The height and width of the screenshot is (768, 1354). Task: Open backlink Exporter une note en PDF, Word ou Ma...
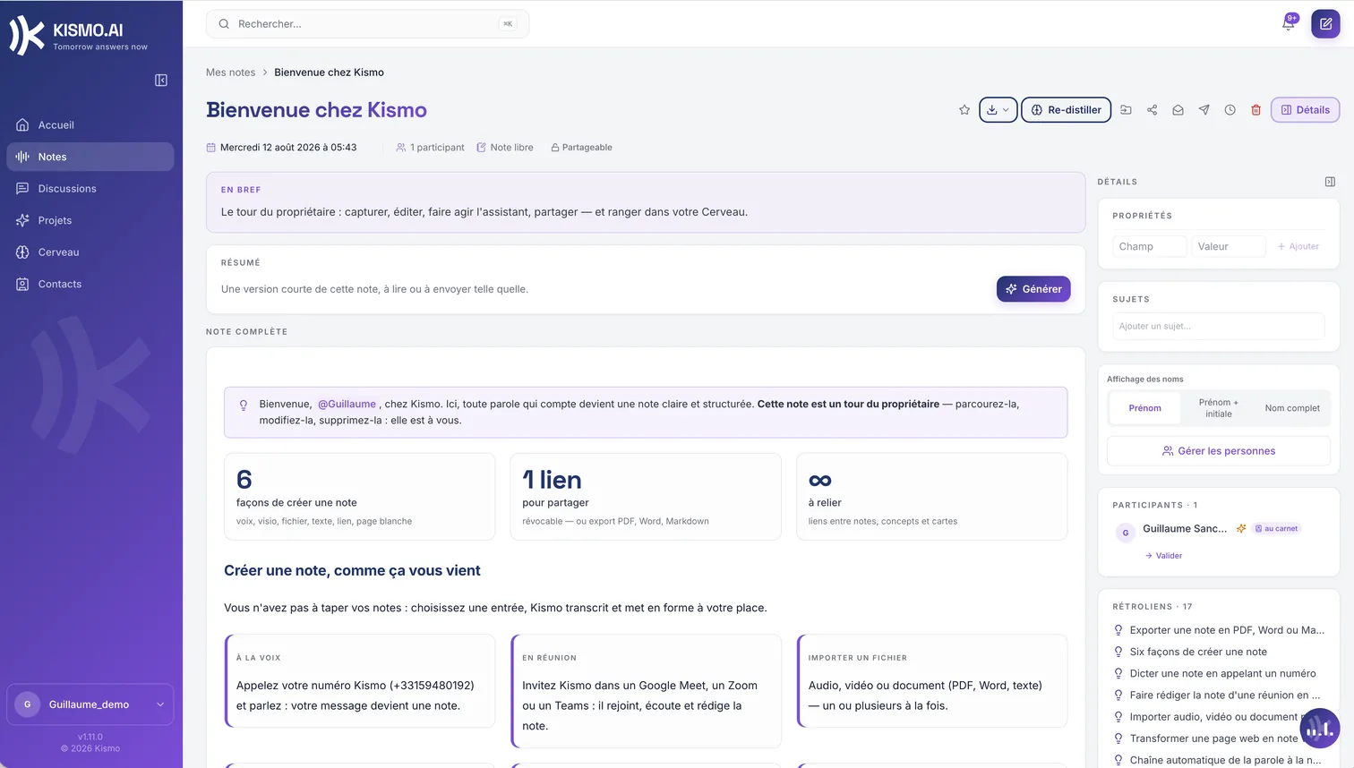tap(1227, 630)
